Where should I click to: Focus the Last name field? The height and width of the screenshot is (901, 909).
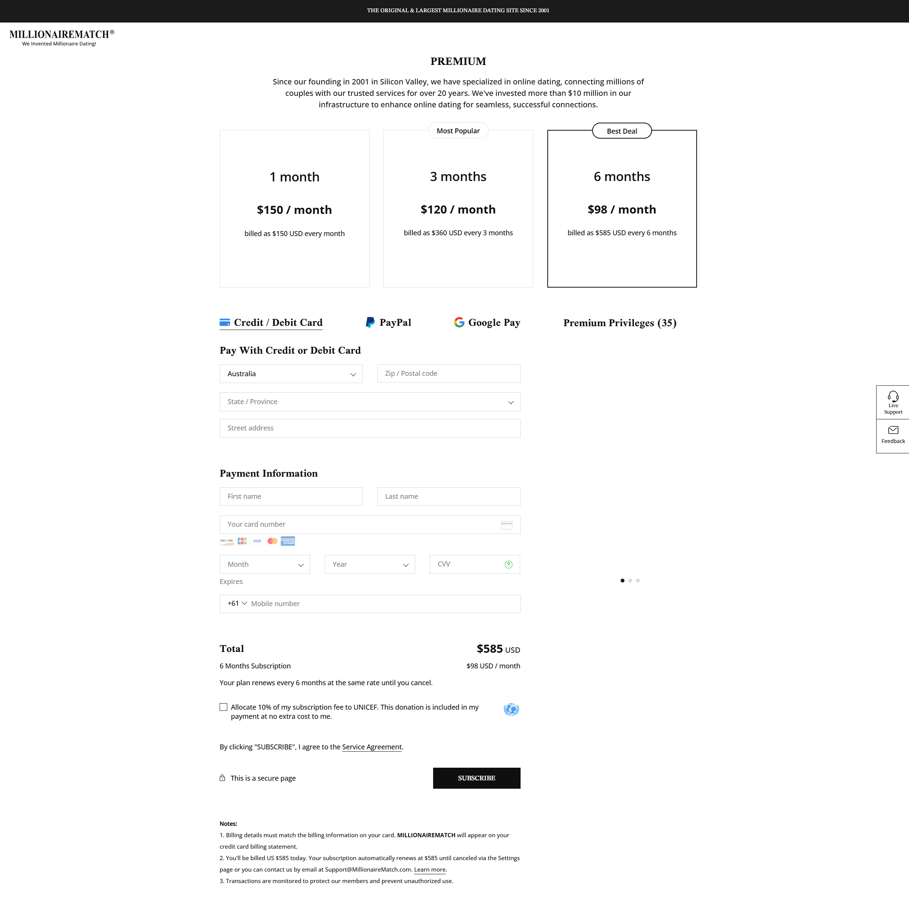[448, 497]
